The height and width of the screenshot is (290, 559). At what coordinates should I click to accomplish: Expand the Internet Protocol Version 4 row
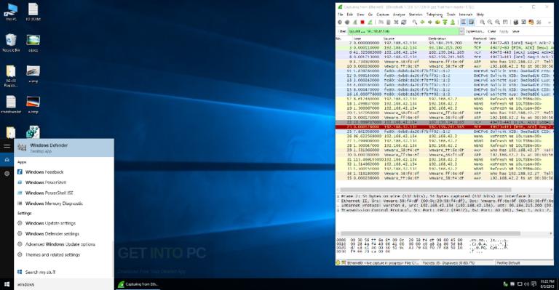(338, 206)
